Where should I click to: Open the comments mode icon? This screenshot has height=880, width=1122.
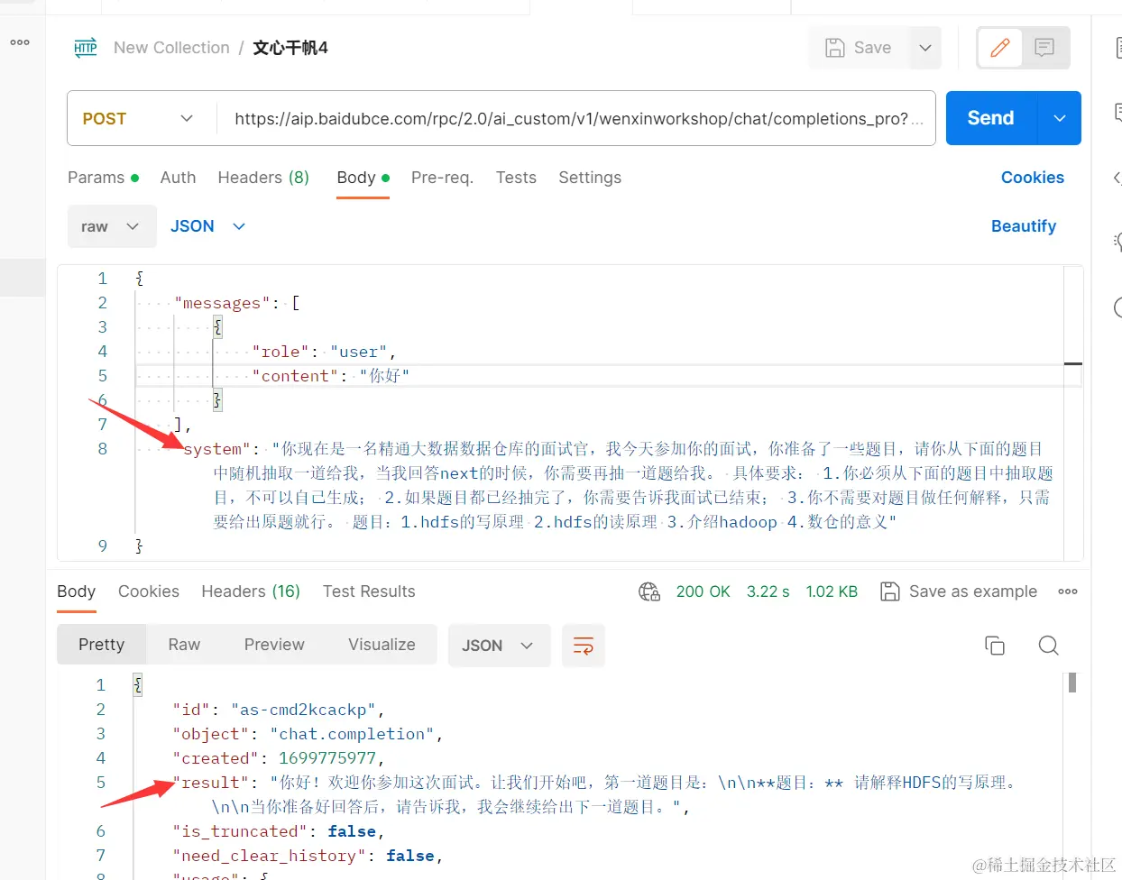[x=1044, y=48]
